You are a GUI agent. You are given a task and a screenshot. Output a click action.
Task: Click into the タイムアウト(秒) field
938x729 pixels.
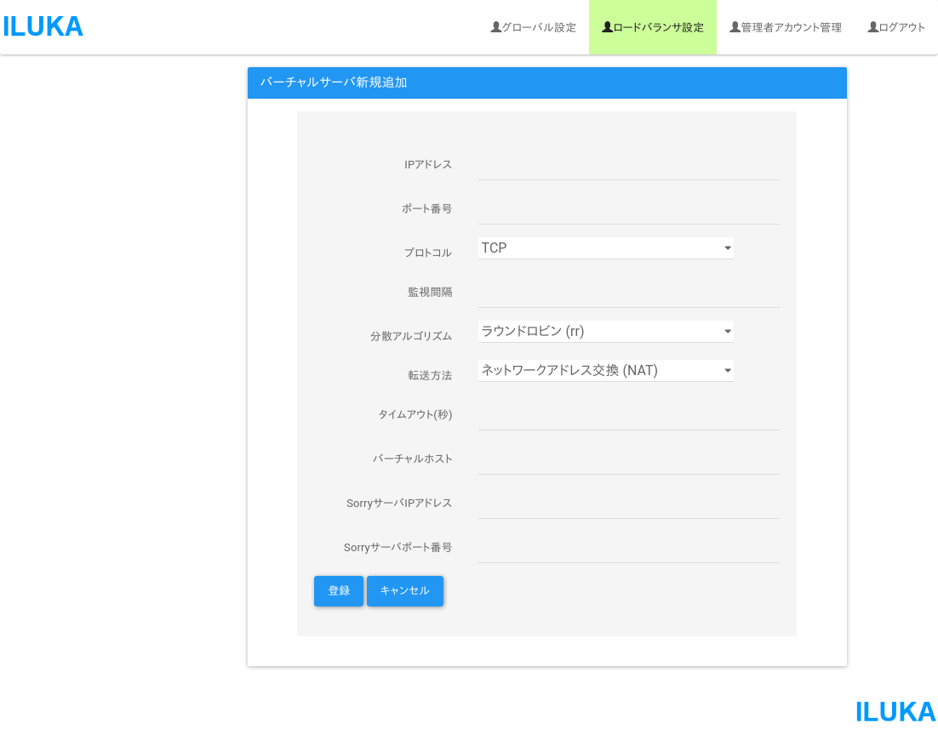click(x=628, y=416)
